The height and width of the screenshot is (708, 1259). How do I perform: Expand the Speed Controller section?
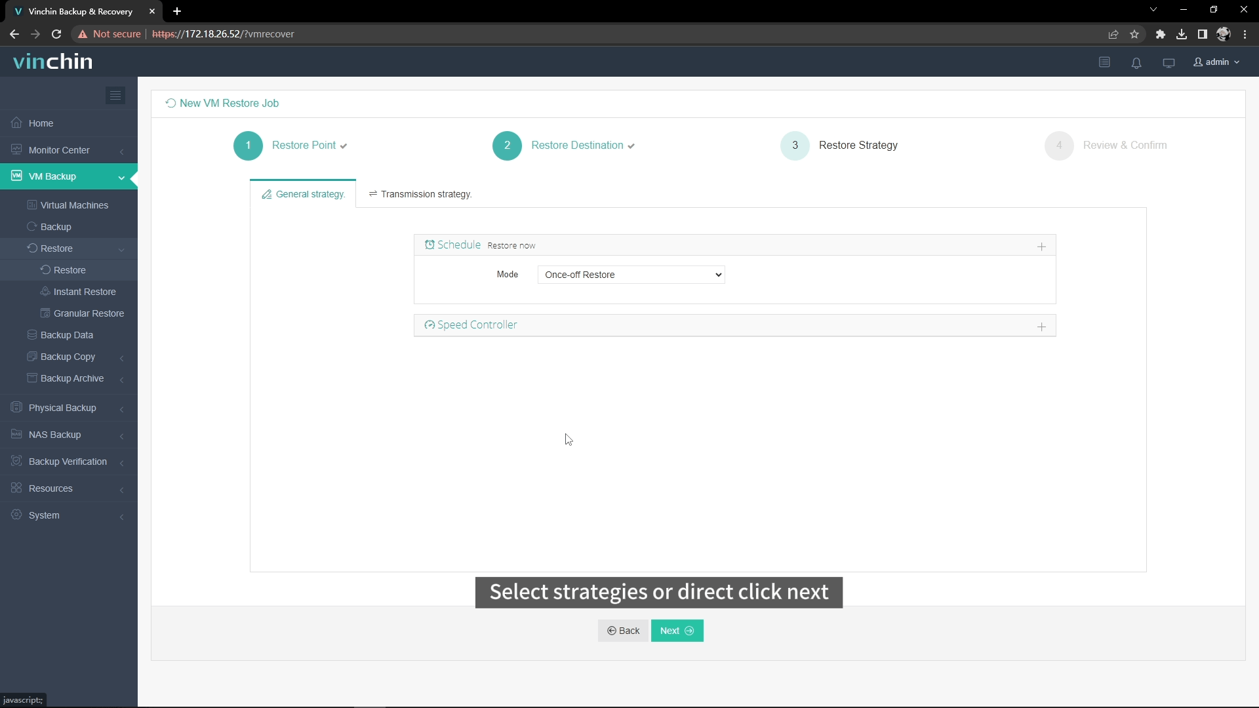point(1042,326)
